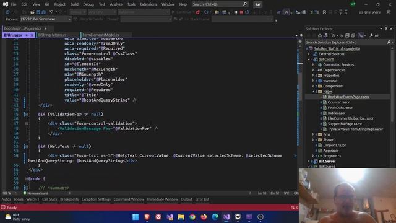Image resolution: width=396 pixels, height=223 pixels.
Task: Restart debugging with the circular arrow icon
Action: click(247, 12)
